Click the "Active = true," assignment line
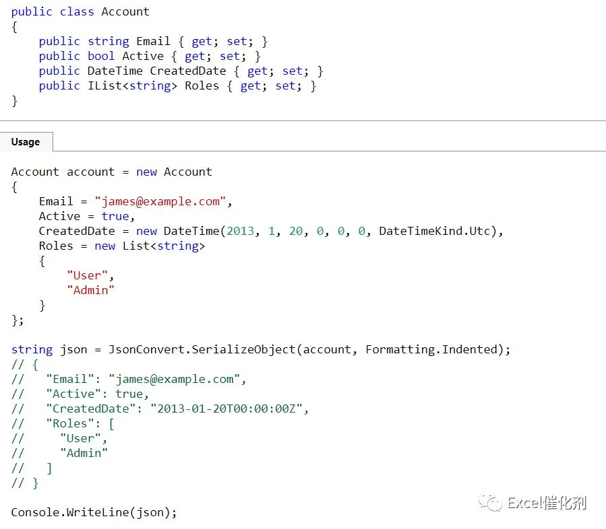The width and height of the screenshot is (606, 529). click(x=86, y=216)
